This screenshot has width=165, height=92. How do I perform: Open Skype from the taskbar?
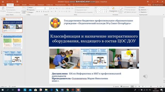pyautogui.click(x=57, y=90)
